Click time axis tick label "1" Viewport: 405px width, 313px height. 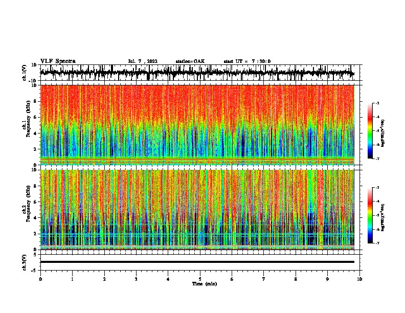pos(72,279)
